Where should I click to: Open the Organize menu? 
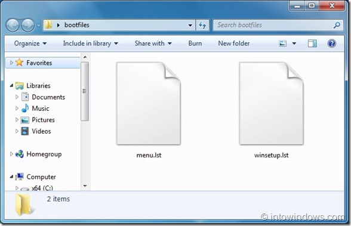[30, 44]
